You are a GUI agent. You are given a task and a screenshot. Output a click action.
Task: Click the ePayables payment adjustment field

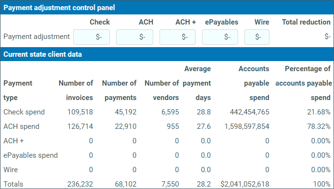[x=220, y=37]
